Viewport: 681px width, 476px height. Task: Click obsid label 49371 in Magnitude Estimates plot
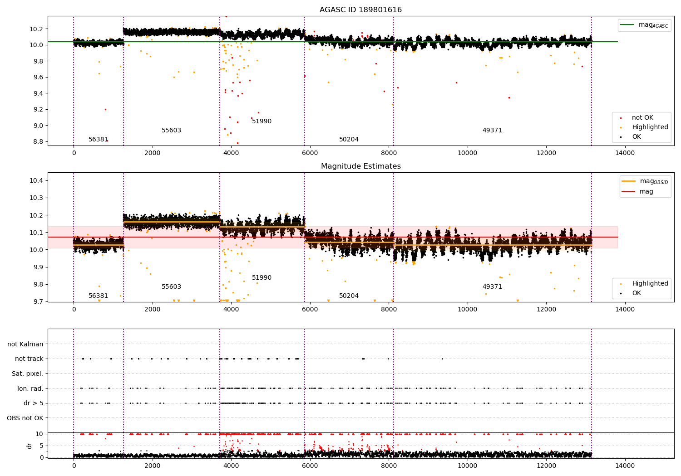(x=492, y=287)
